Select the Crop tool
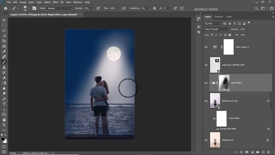 4,41
